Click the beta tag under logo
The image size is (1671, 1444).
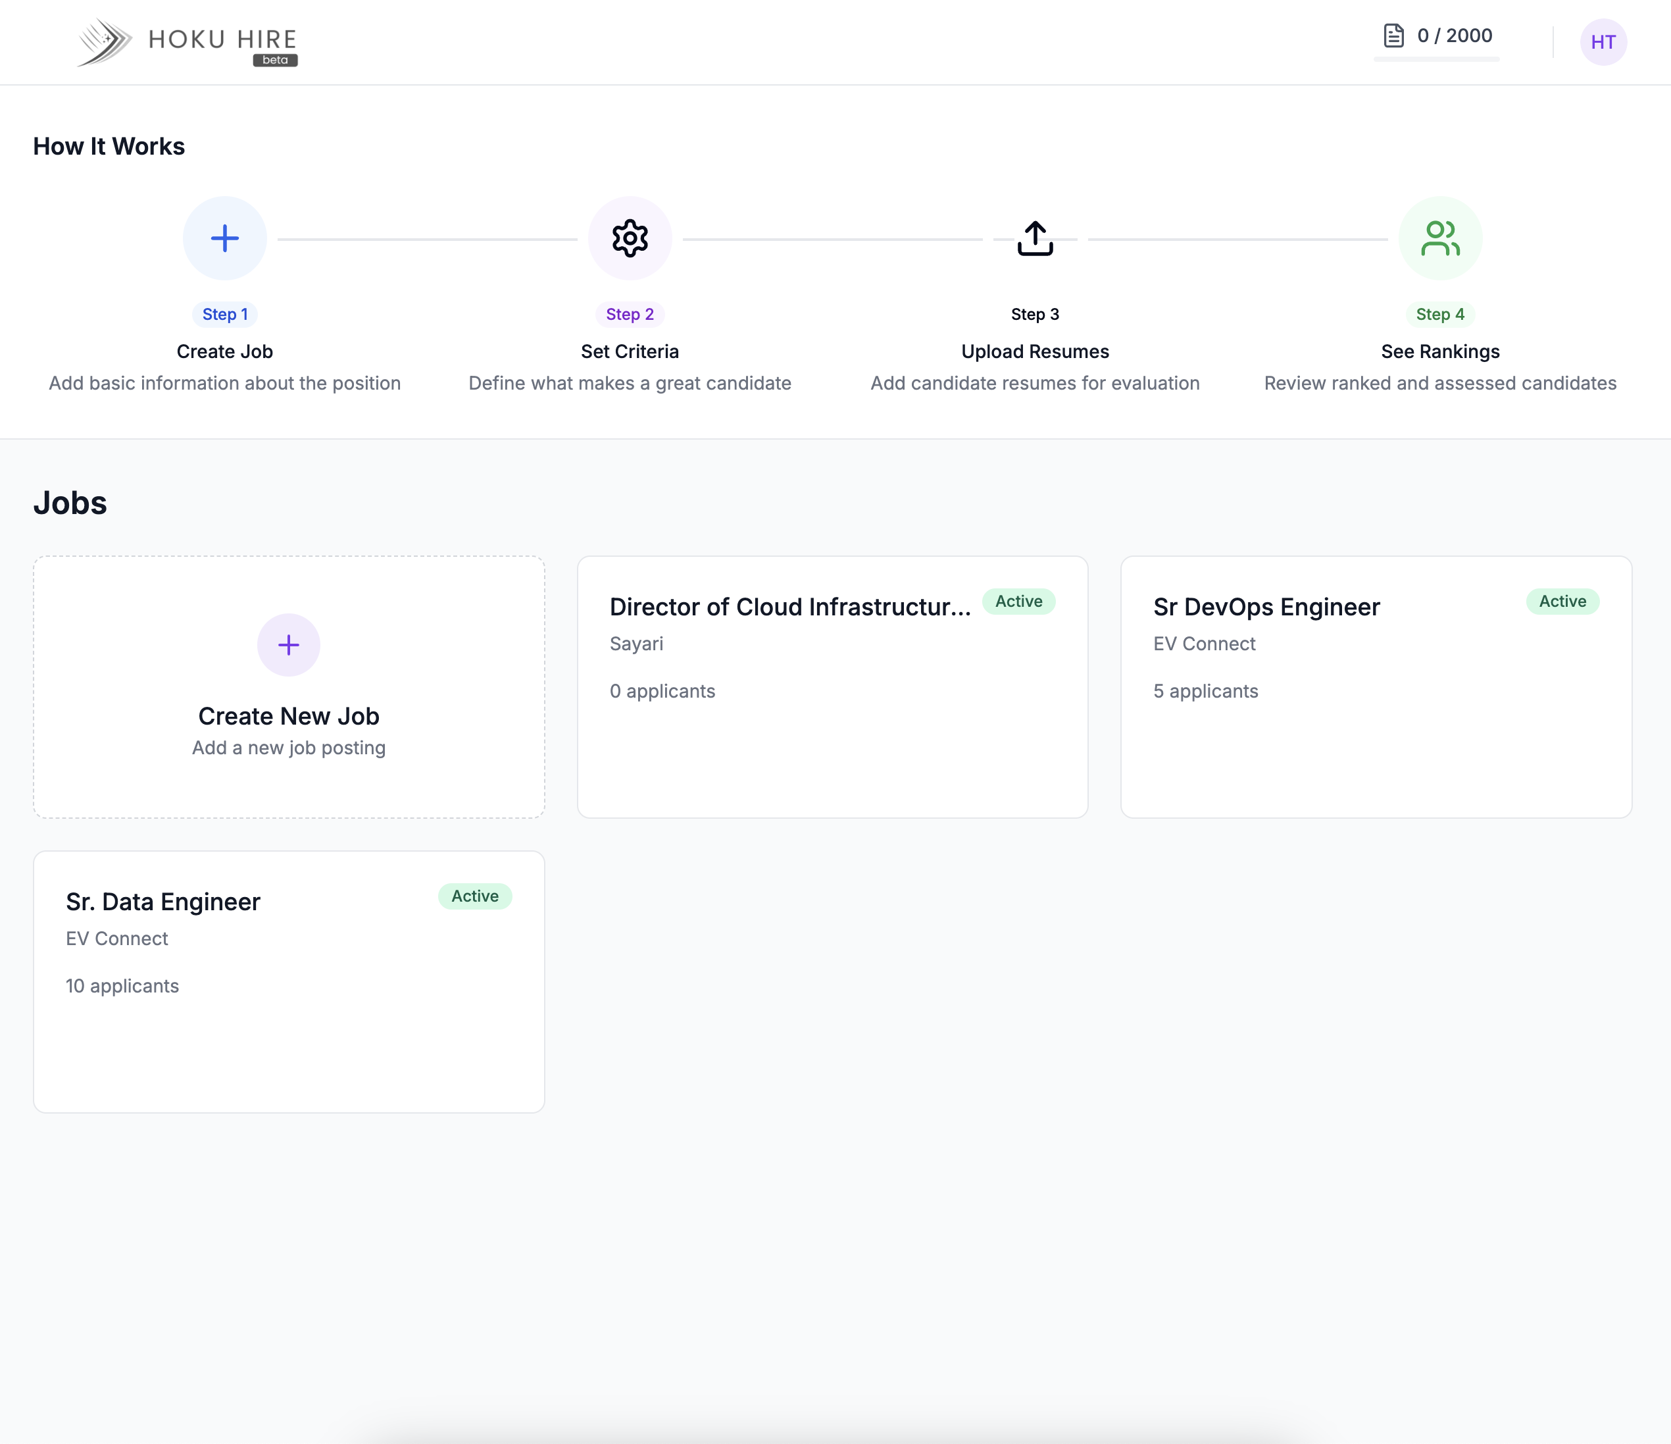point(275,61)
